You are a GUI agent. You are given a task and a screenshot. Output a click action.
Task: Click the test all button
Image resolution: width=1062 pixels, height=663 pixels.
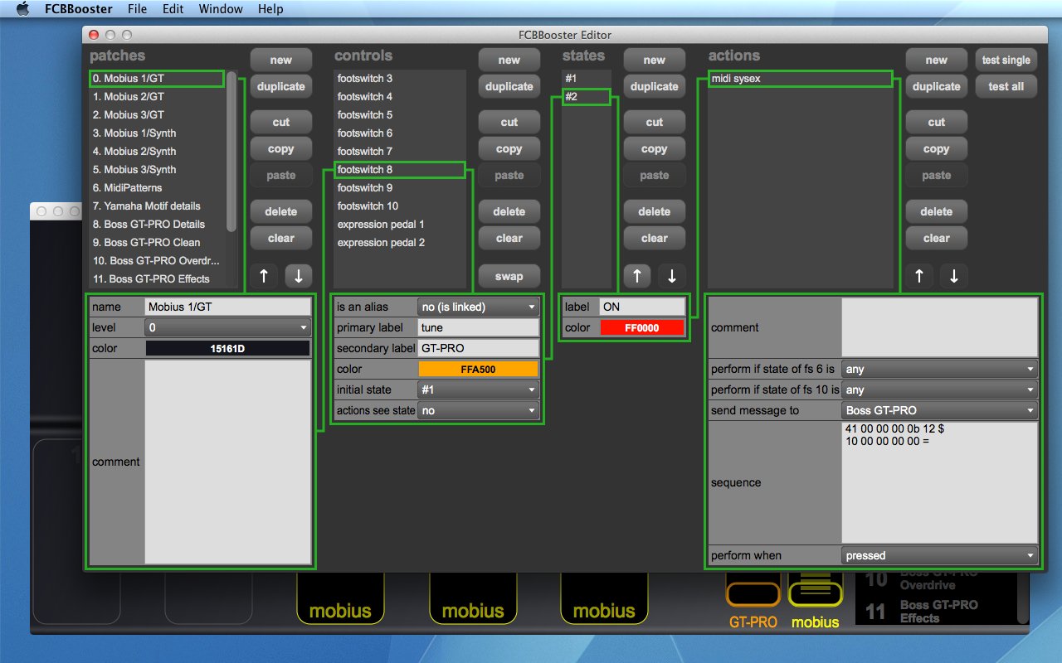click(x=1006, y=86)
